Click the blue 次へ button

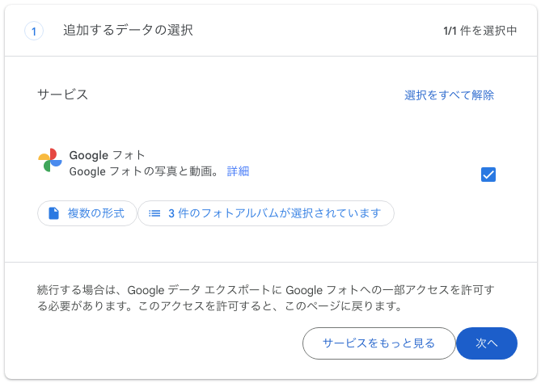point(487,343)
